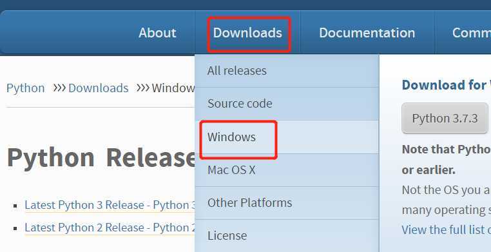Select Windows in Downloads menu
The width and height of the screenshot is (491, 252).
pyautogui.click(x=287, y=137)
